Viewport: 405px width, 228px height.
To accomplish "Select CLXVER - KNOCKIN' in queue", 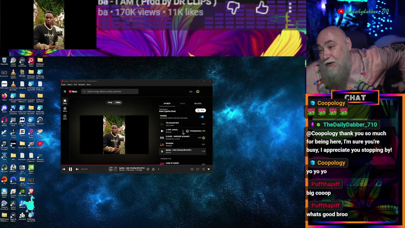I will coord(183,137).
